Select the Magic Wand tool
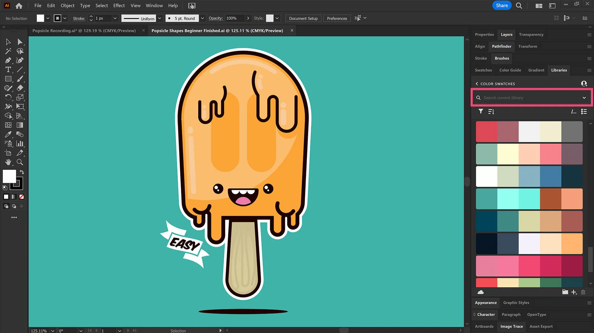Screen dimensions: 594x333 pyautogui.click(x=8, y=51)
